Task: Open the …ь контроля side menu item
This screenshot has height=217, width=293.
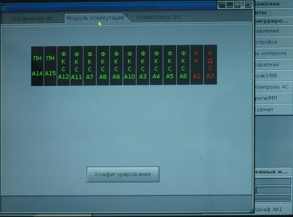Action: (274, 53)
